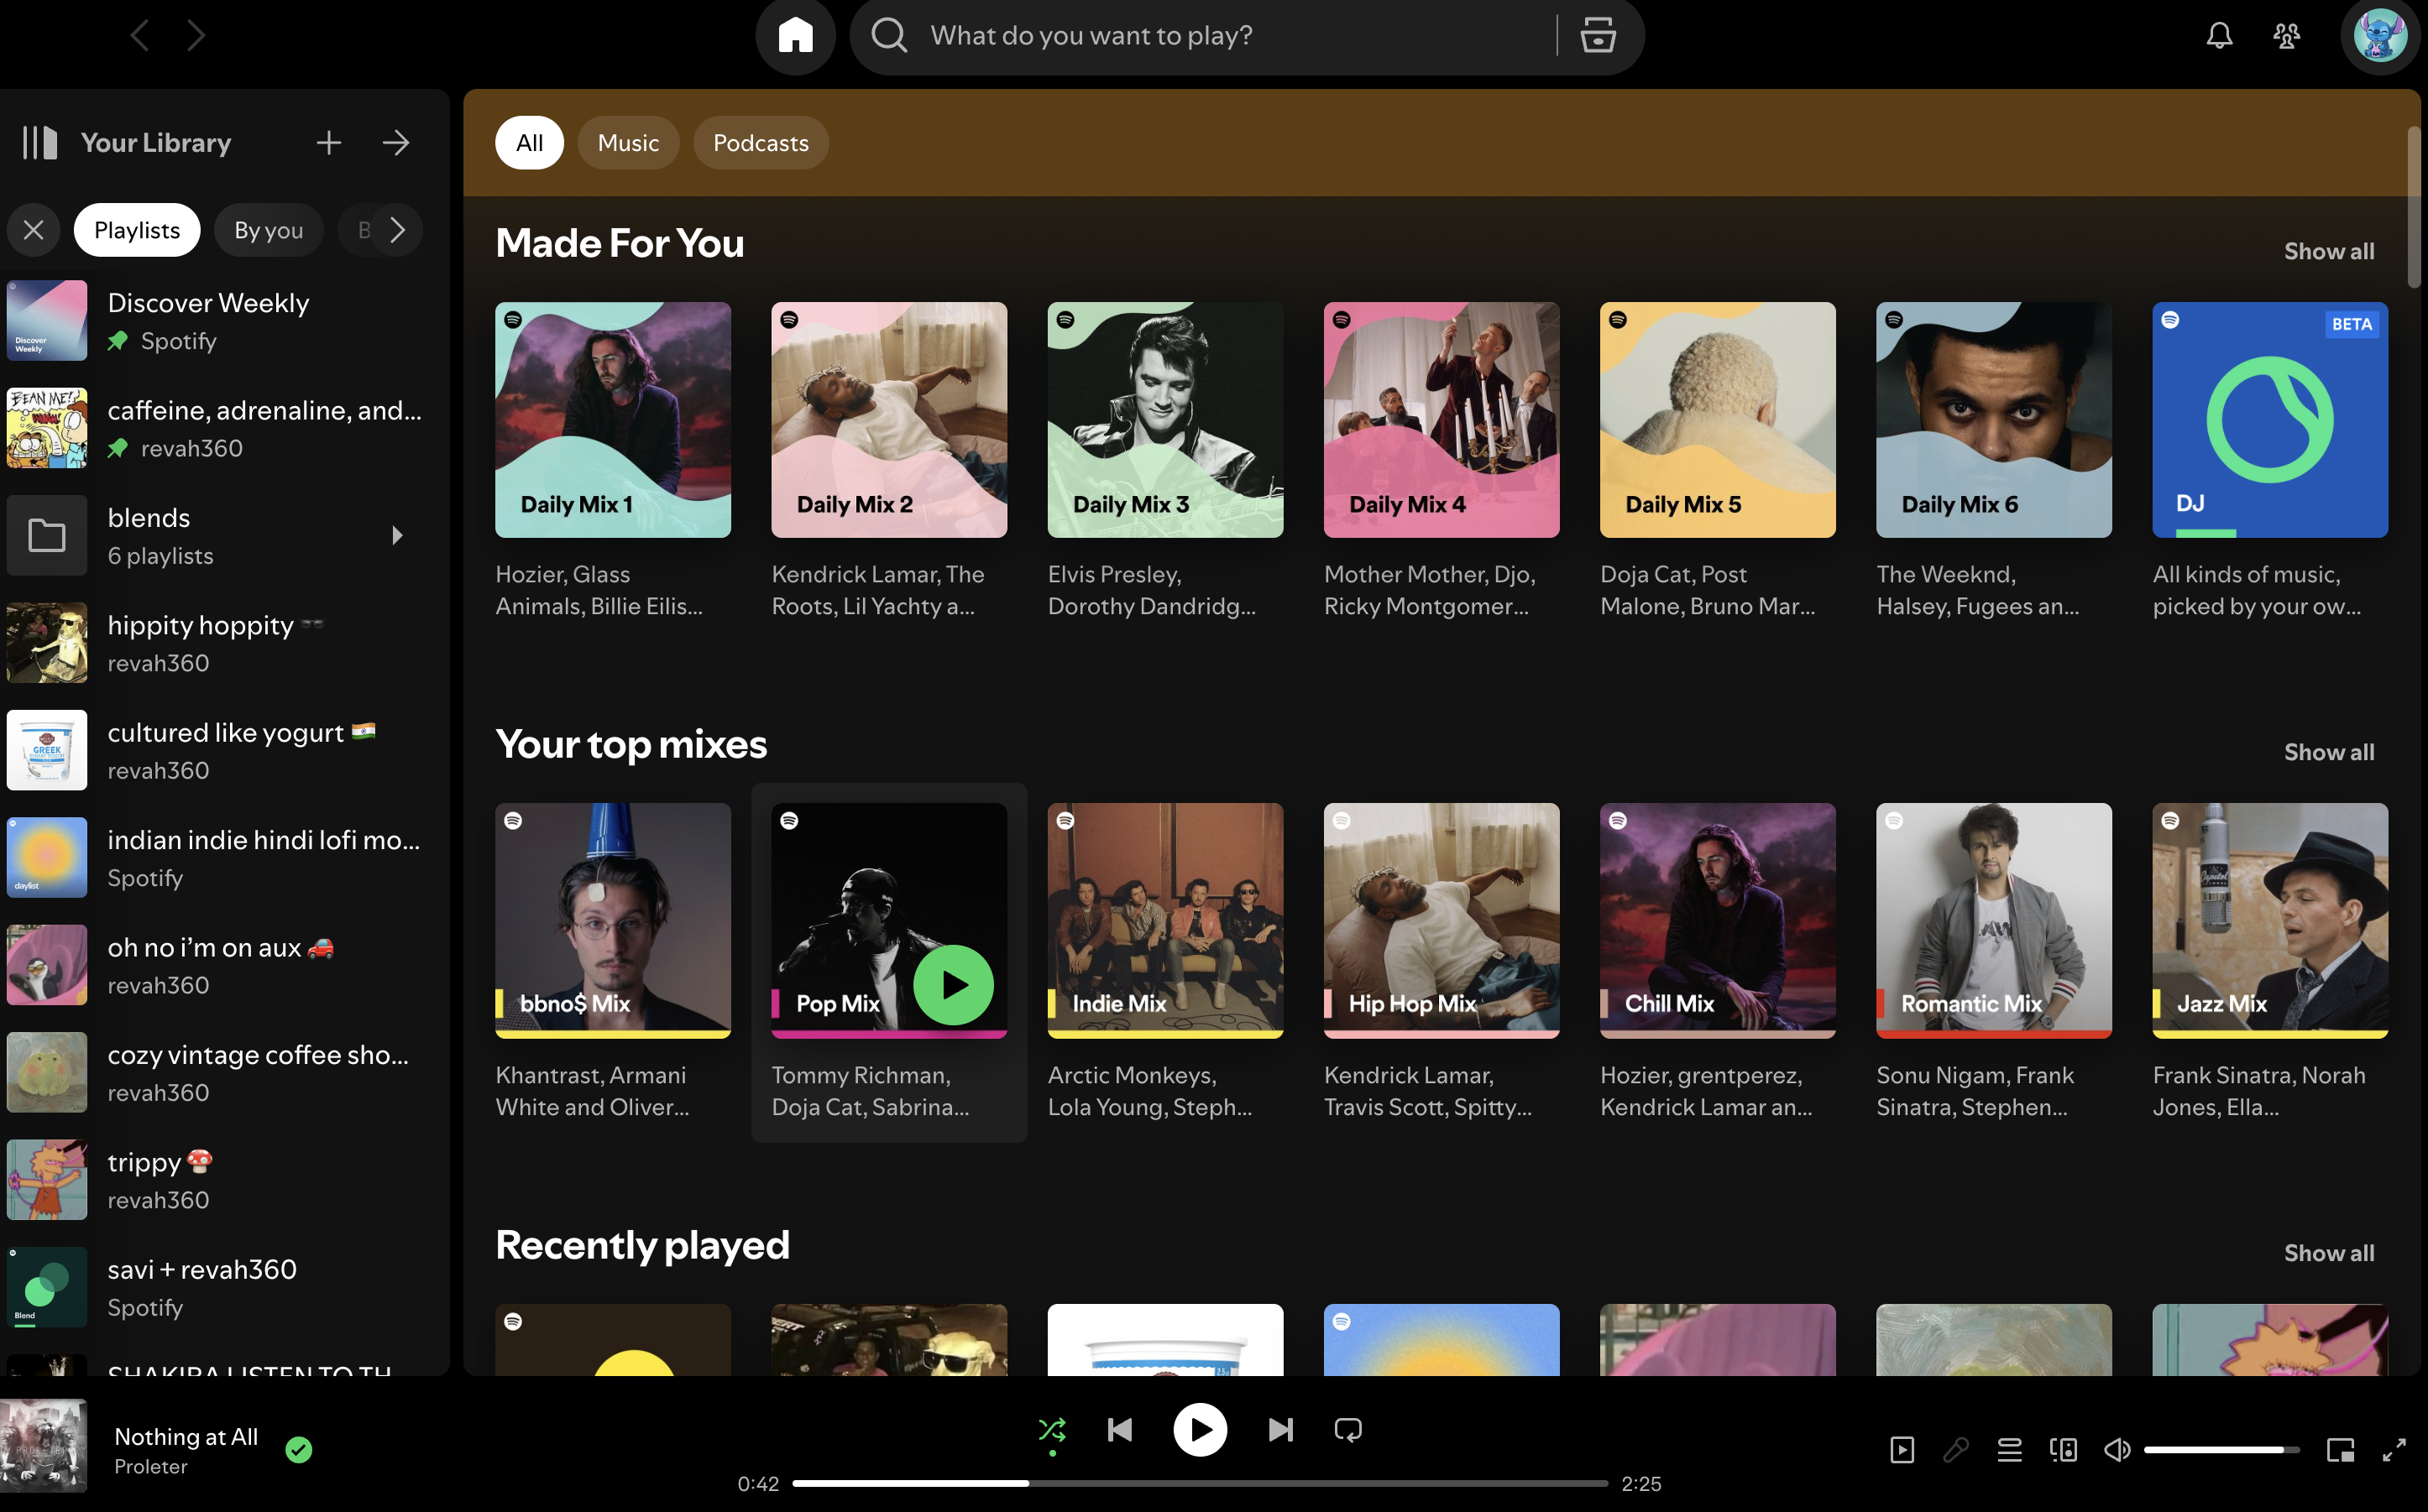This screenshot has width=2428, height=1512.
Task: Open artist Proleter in player bar
Action: tap(151, 1467)
